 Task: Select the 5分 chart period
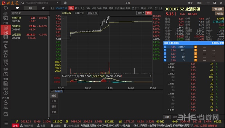(x=88, y=8)
